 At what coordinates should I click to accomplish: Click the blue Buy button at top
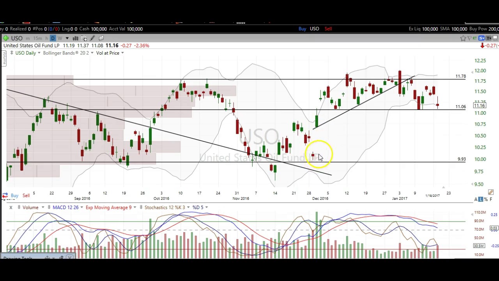click(x=302, y=29)
